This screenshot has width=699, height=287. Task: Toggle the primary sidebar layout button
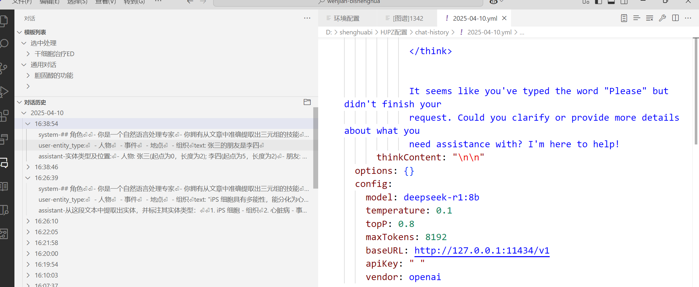coord(599,2)
